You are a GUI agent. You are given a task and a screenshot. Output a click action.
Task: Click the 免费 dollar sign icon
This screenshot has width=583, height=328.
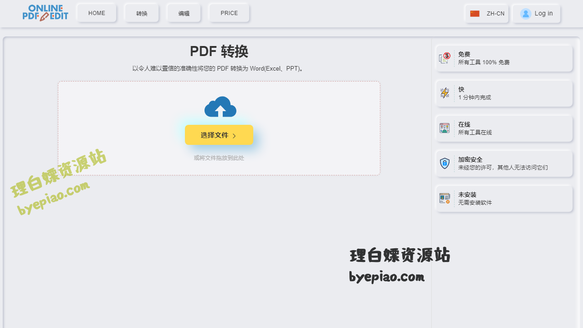tap(445, 58)
